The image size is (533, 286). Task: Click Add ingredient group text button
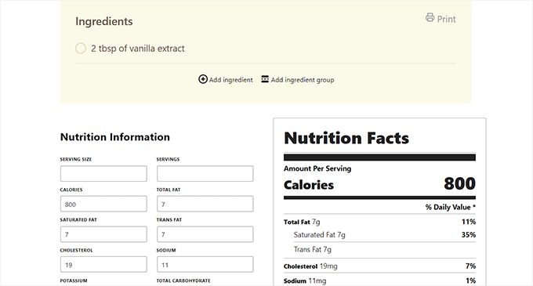point(303,80)
